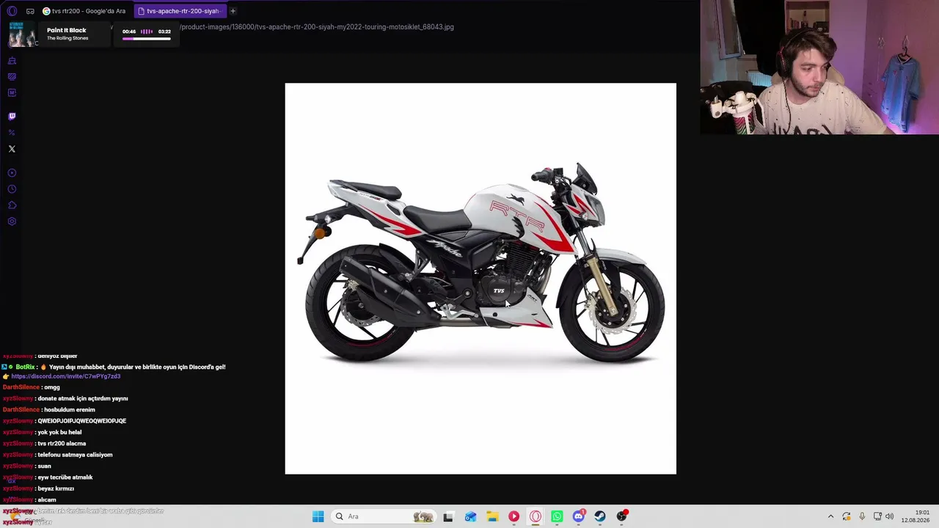
Task: Click DarthSilence's name beside 'omgg' message
Action: (21, 387)
